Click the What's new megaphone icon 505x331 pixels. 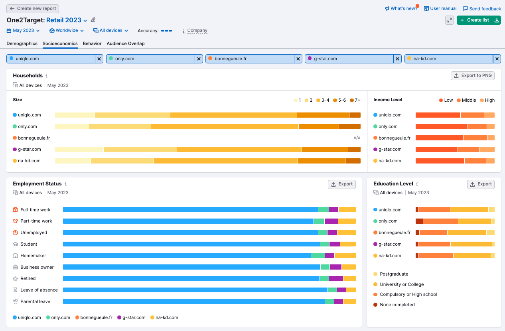[x=387, y=8]
